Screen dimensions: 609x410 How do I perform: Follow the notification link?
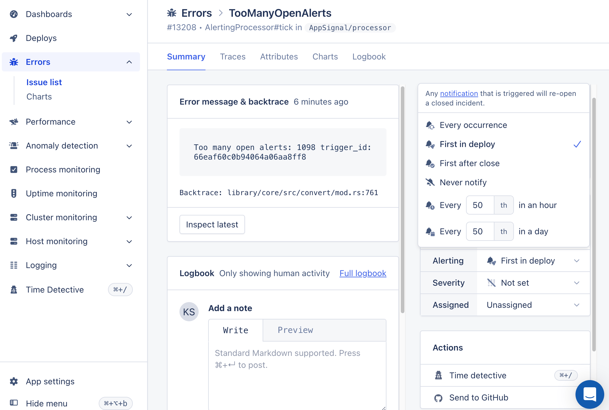[459, 94]
